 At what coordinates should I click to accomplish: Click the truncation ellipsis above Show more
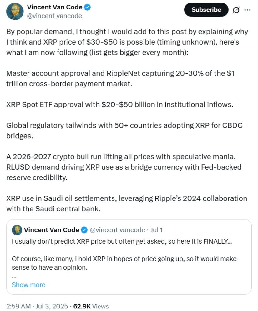[x=14, y=277]
